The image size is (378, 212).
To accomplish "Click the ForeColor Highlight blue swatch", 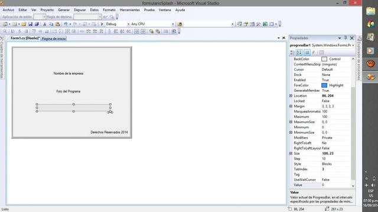I will [x=324, y=85].
